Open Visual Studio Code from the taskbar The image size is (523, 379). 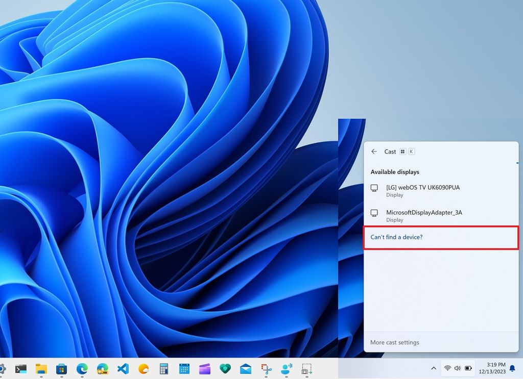click(x=123, y=368)
